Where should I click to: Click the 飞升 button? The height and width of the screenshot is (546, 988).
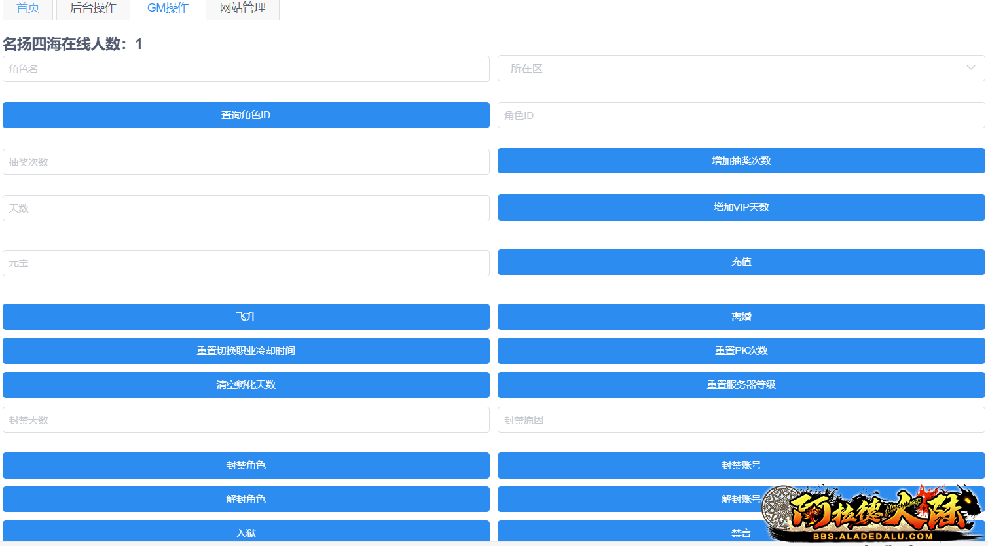[x=246, y=317]
